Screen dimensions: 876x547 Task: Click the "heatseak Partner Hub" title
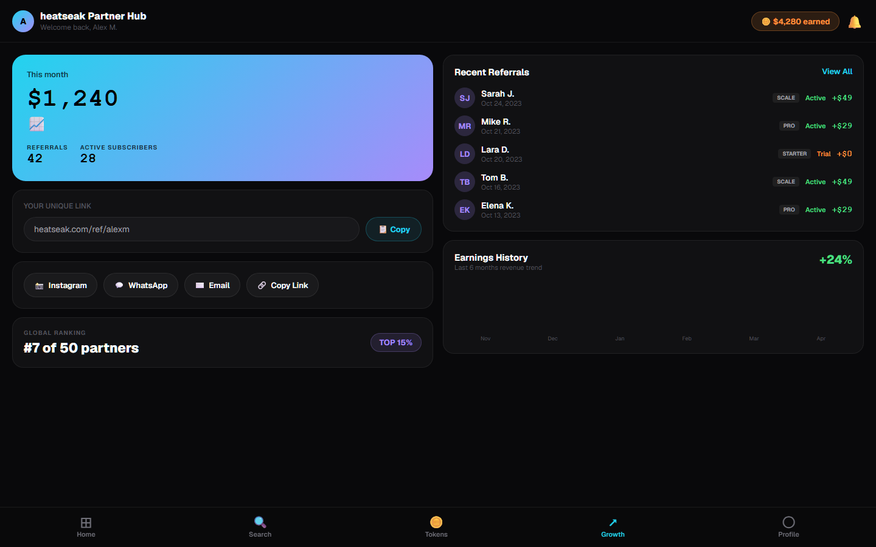point(93,16)
